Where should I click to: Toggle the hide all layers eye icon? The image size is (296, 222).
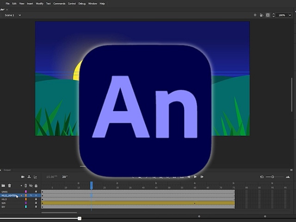coord(31,185)
